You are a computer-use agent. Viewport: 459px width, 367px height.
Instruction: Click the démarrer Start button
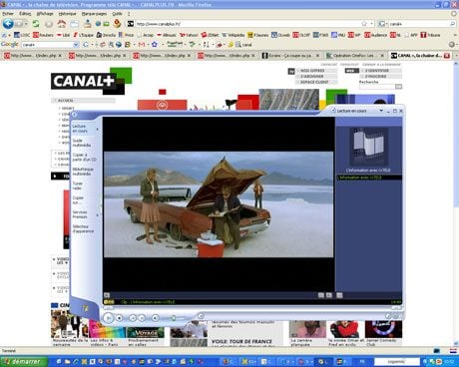(x=22, y=361)
